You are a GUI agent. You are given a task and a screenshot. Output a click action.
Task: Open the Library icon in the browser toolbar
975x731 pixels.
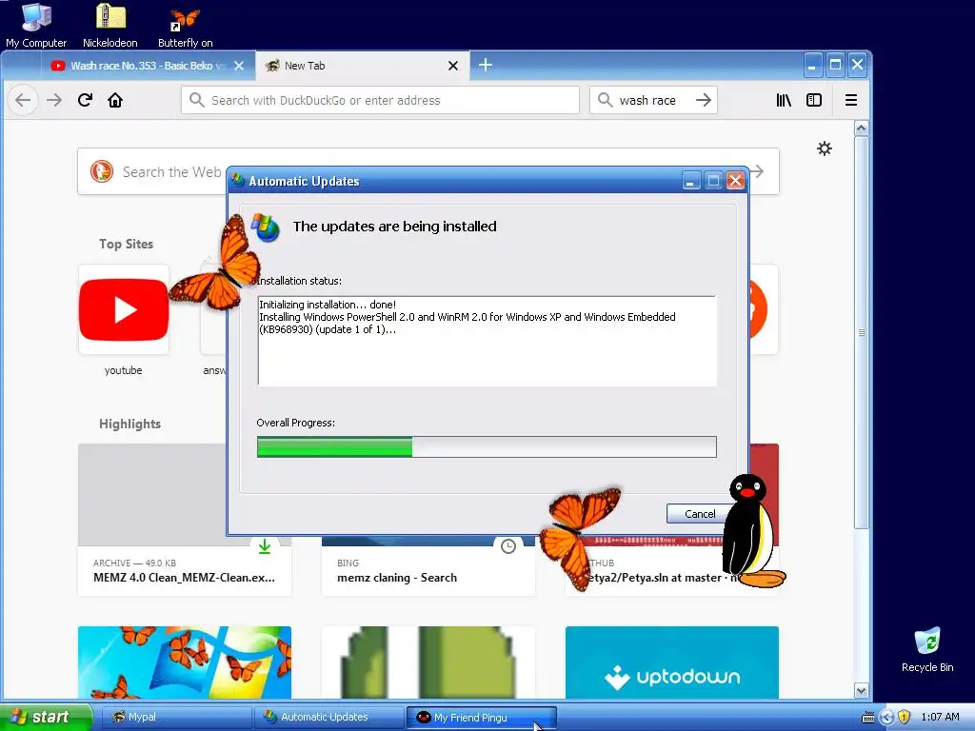point(784,100)
